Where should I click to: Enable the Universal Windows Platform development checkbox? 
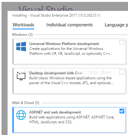click(x=122, y=43)
